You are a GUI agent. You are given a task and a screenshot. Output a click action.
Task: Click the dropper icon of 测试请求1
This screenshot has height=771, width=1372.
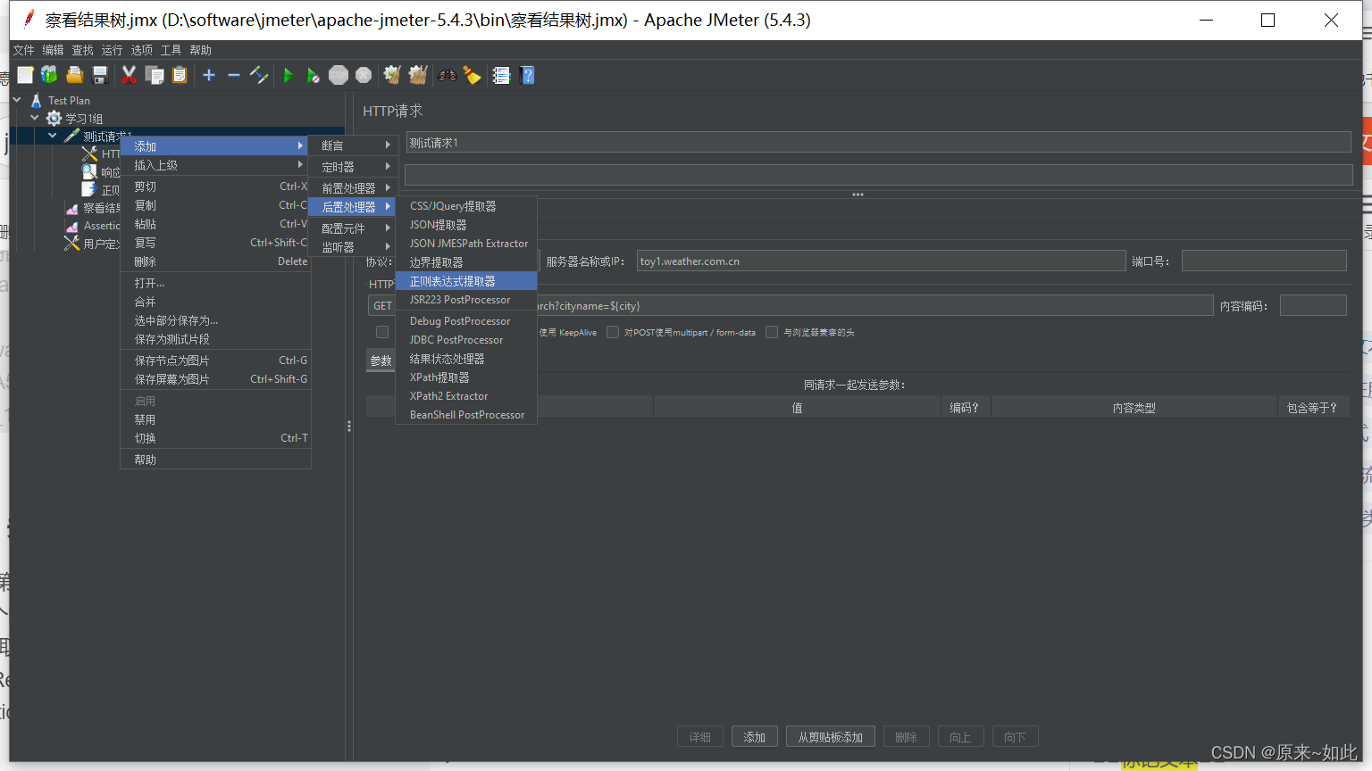point(72,137)
